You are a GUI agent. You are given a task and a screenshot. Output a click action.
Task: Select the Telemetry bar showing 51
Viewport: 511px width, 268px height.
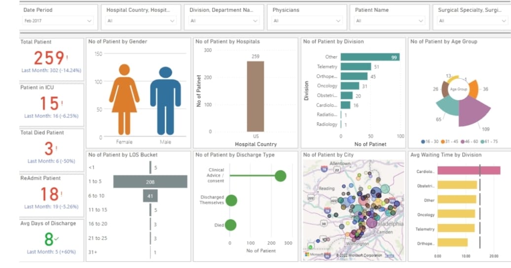click(x=356, y=67)
